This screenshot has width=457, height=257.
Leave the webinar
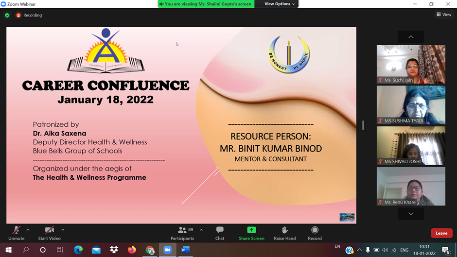coord(441,233)
